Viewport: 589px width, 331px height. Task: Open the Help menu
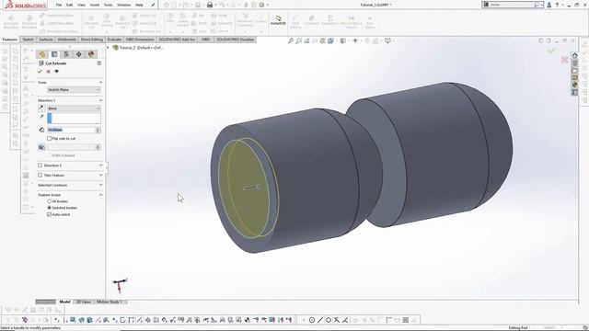[139, 5]
